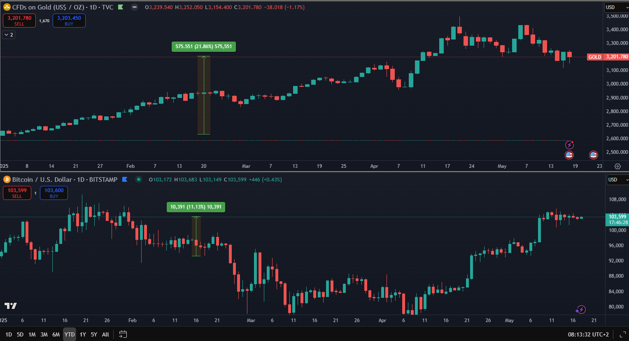Image resolution: width=629 pixels, height=341 pixels.
Task: Click the Apr label on Bitcoin time axis
Action: click(382, 320)
